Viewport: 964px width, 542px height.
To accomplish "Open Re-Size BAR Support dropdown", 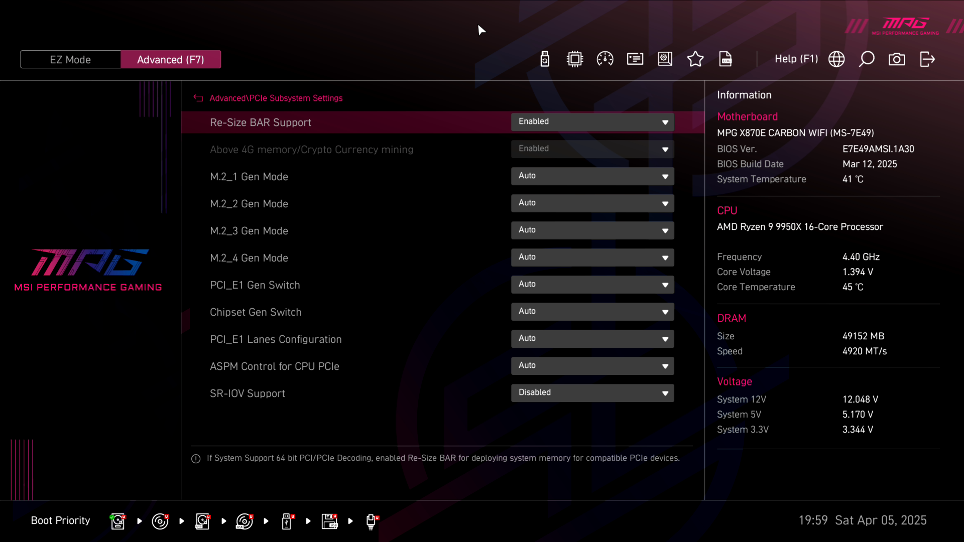I will tap(592, 122).
